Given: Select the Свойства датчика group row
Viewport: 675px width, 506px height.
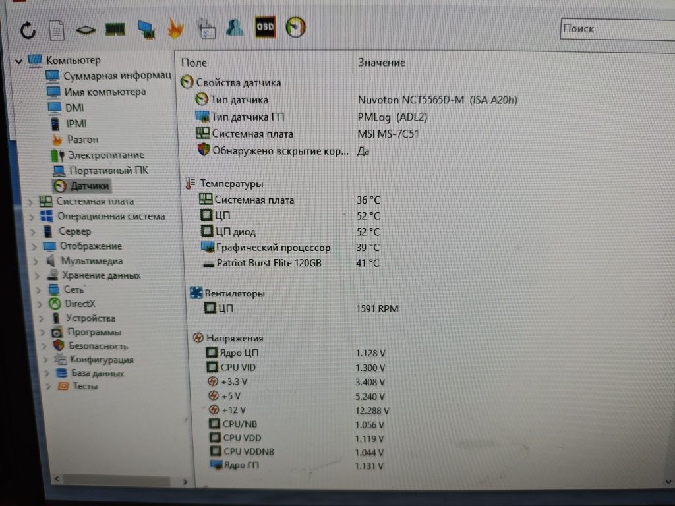Looking at the screenshot, I should pyautogui.click(x=231, y=82).
